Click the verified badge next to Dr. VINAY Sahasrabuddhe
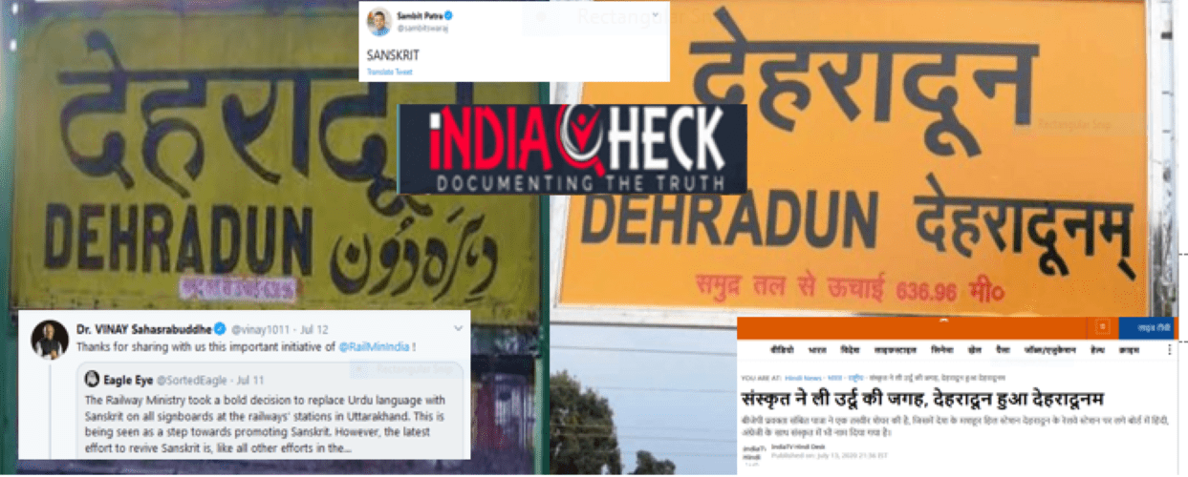This screenshot has height=477, width=1188. pyautogui.click(x=220, y=329)
